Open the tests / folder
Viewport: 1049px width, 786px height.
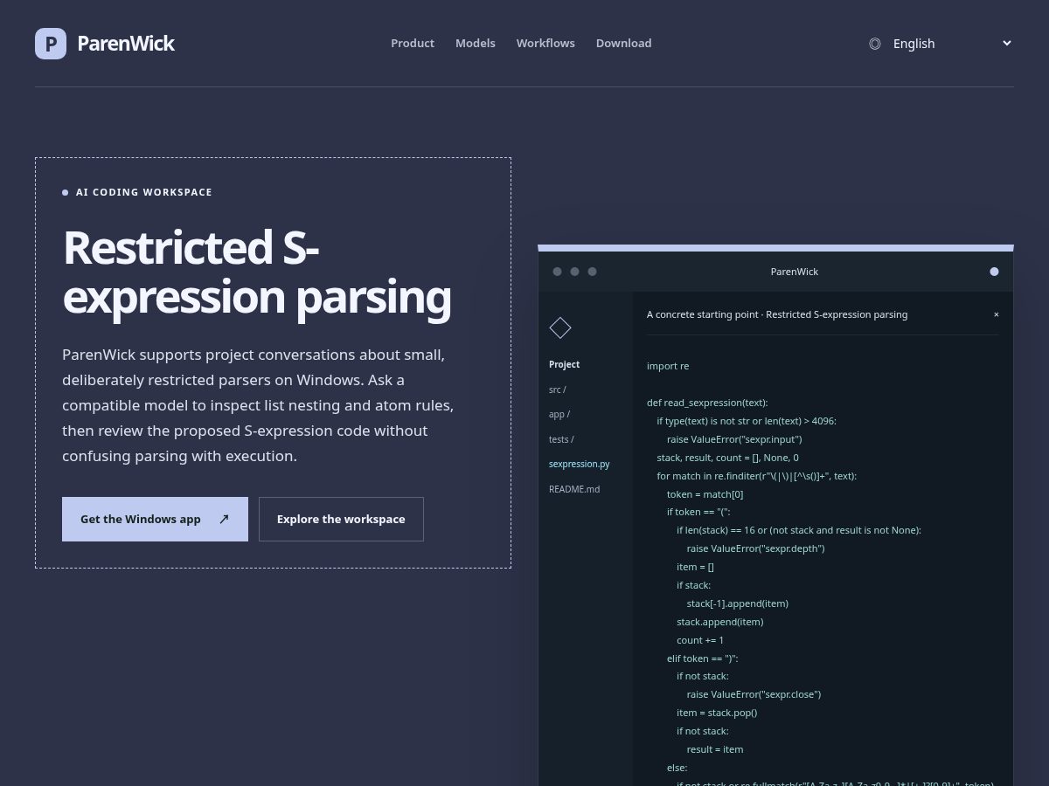[561, 439]
